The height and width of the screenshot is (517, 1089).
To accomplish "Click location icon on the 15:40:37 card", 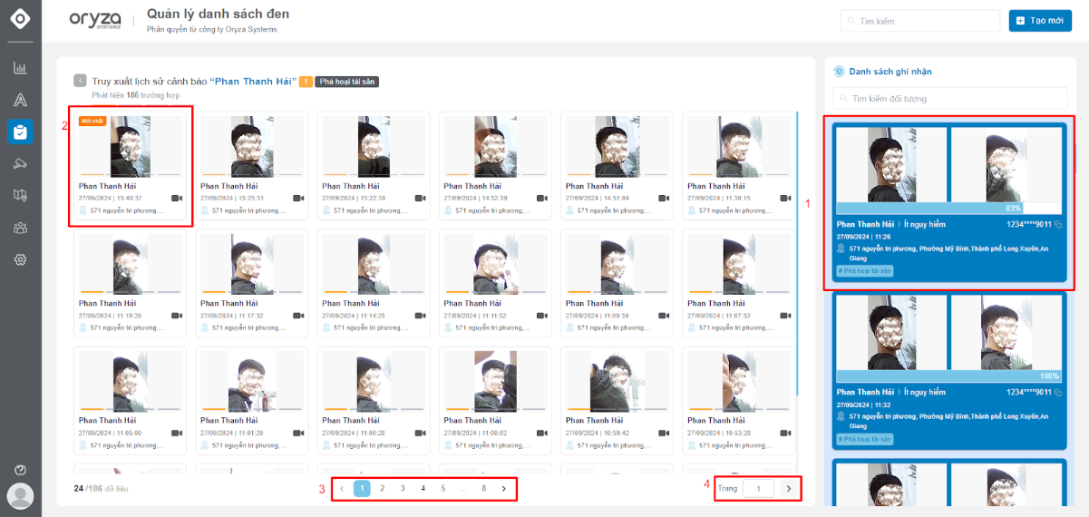I will click(x=83, y=210).
